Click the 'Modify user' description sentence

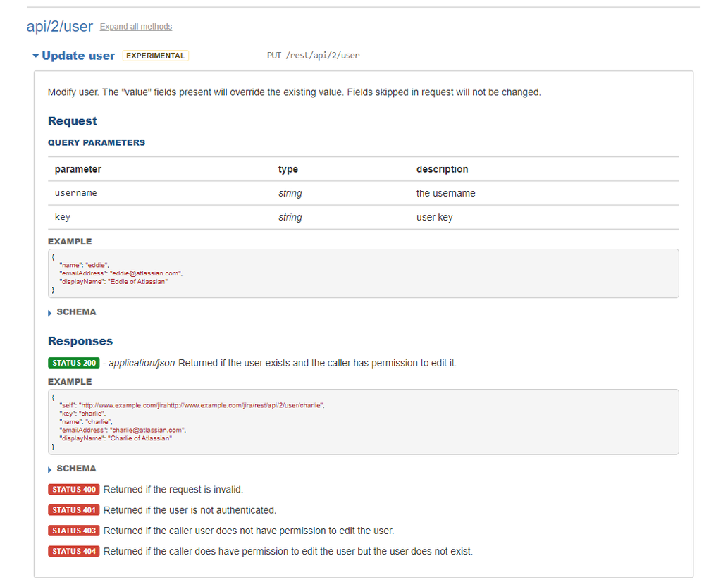point(294,92)
